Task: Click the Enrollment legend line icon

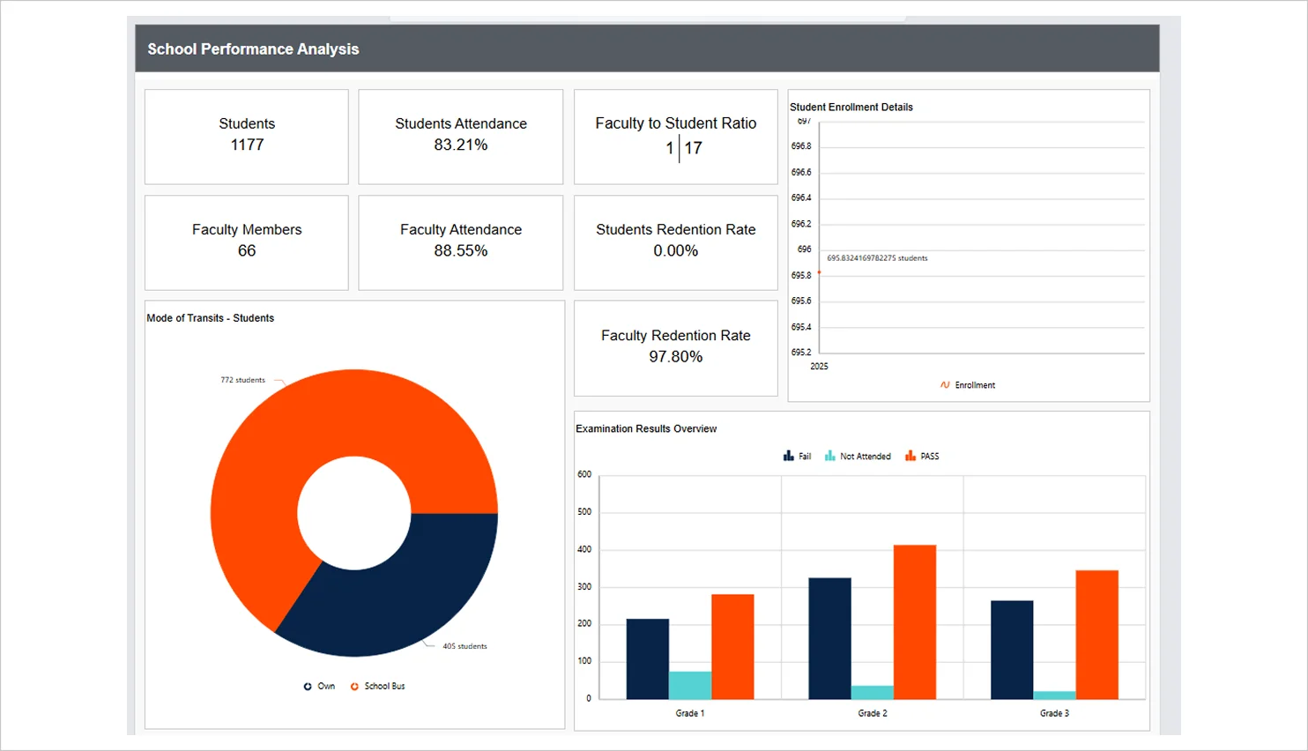Action: [945, 385]
